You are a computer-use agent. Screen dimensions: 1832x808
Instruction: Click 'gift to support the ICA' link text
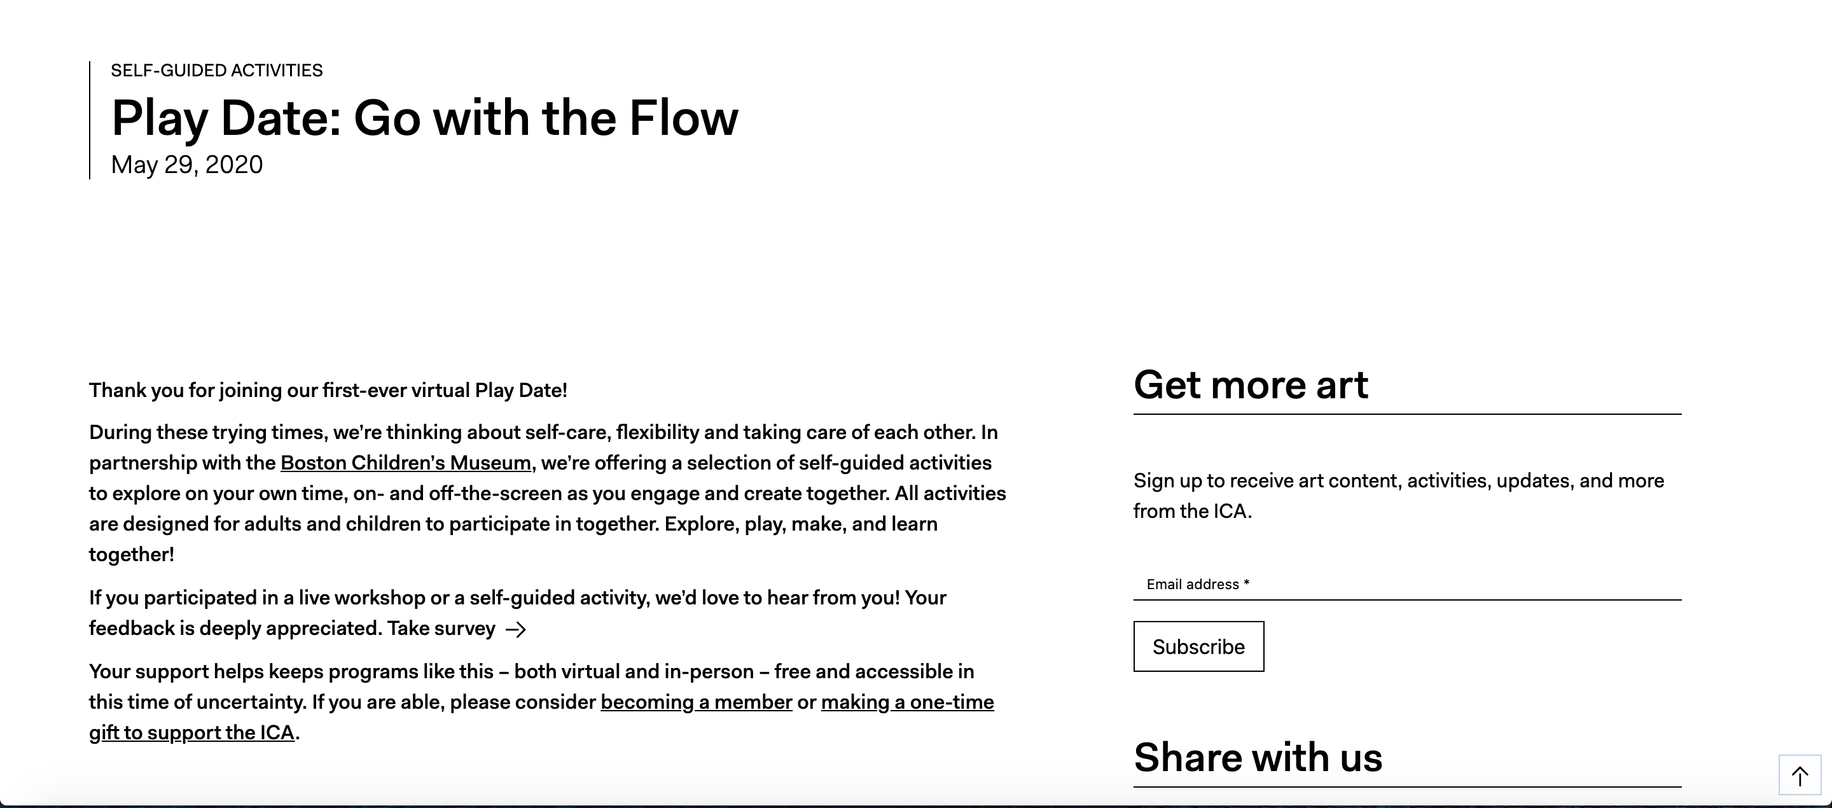tap(191, 734)
